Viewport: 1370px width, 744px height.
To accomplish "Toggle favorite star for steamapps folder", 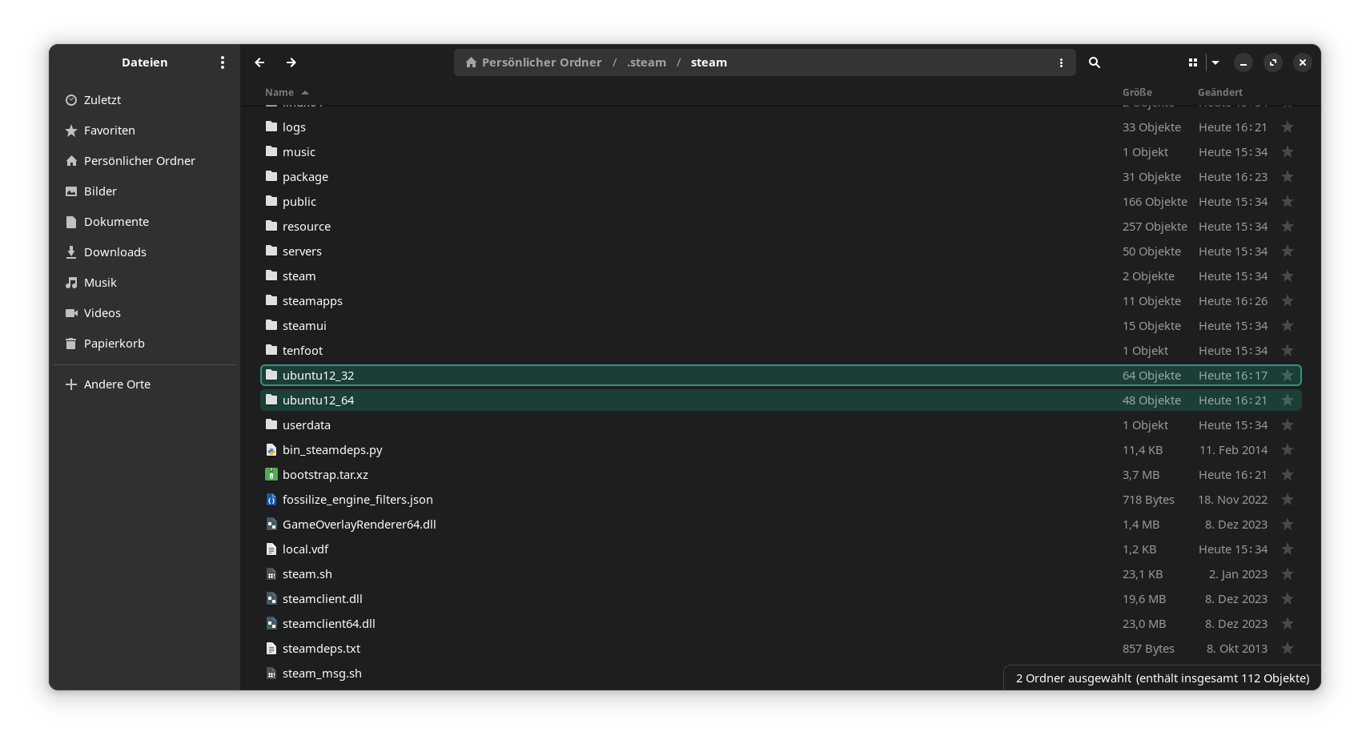I will coord(1288,301).
